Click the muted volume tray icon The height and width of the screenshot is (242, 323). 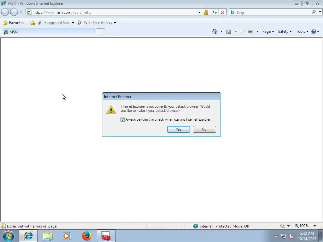coord(291,236)
